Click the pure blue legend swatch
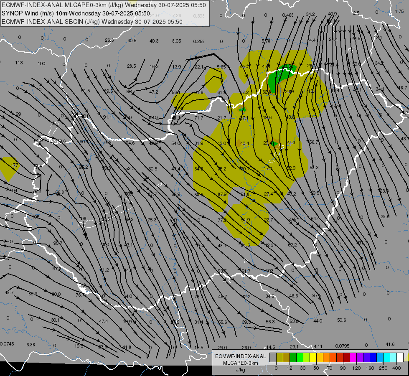This screenshot has height=376, width=409. 373,358
